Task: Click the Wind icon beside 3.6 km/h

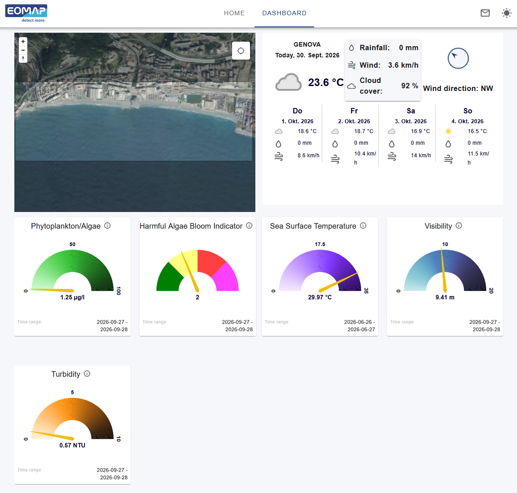Action: 352,65
